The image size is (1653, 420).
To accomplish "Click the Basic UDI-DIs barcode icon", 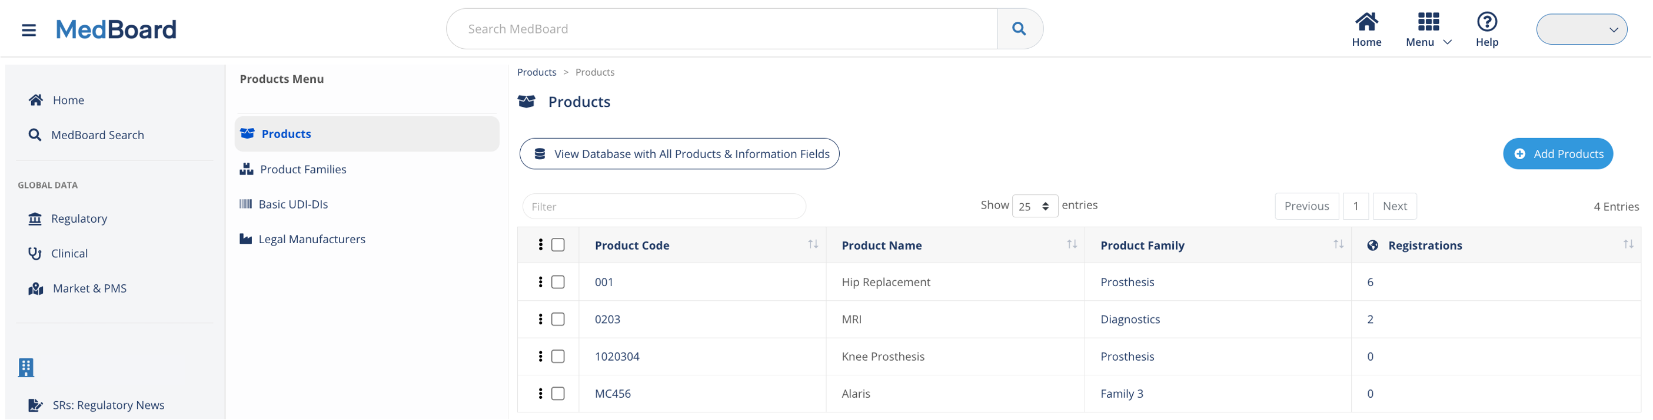I will click(x=246, y=204).
